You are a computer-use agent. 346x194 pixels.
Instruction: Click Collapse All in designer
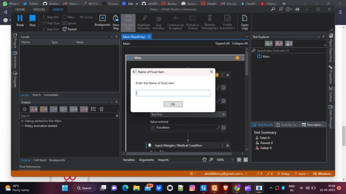point(240,43)
